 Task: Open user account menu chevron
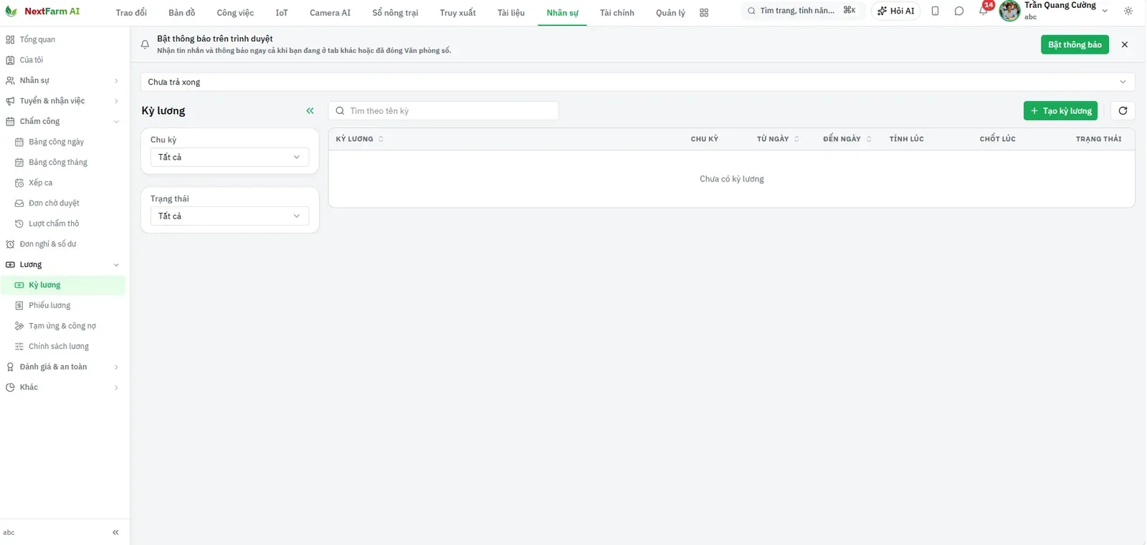point(1105,11)
